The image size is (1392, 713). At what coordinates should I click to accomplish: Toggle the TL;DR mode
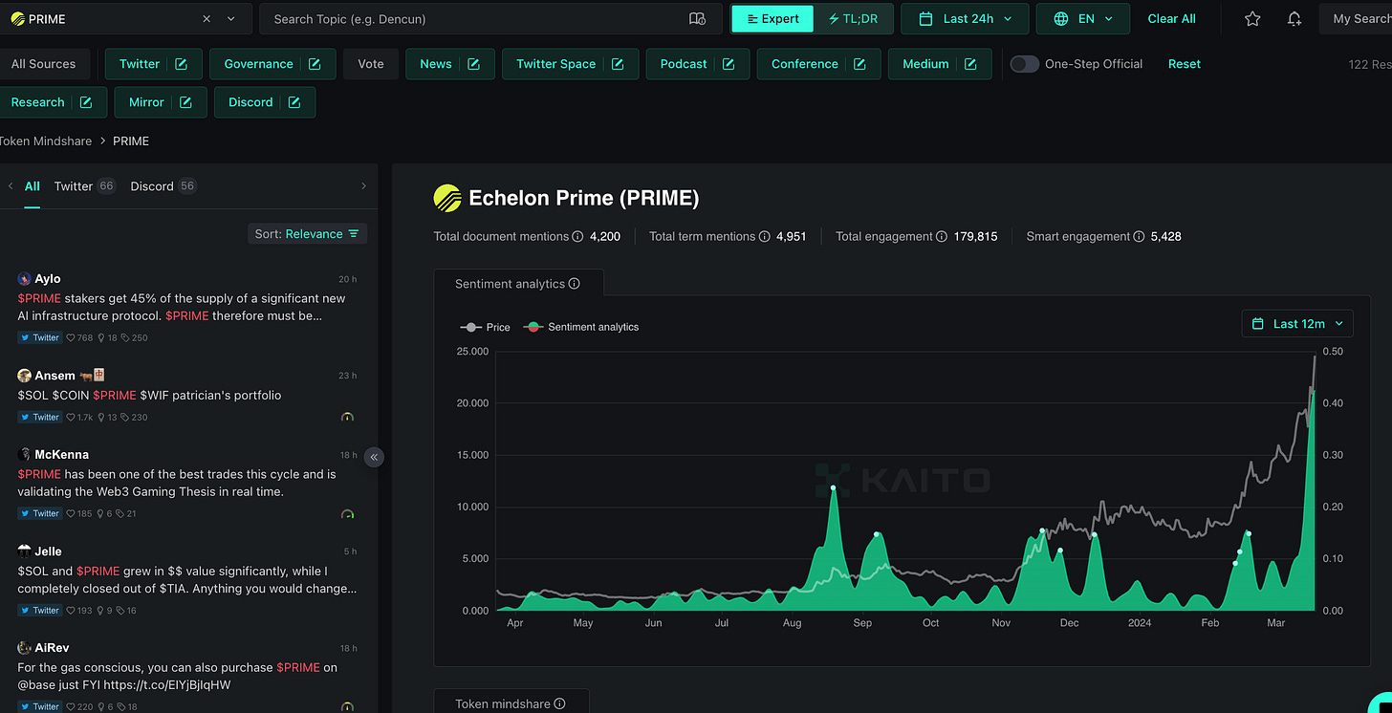tap(854, 18)
